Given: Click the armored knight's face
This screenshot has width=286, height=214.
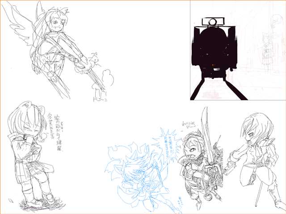Looking at the screenshot, I should 188,152.
